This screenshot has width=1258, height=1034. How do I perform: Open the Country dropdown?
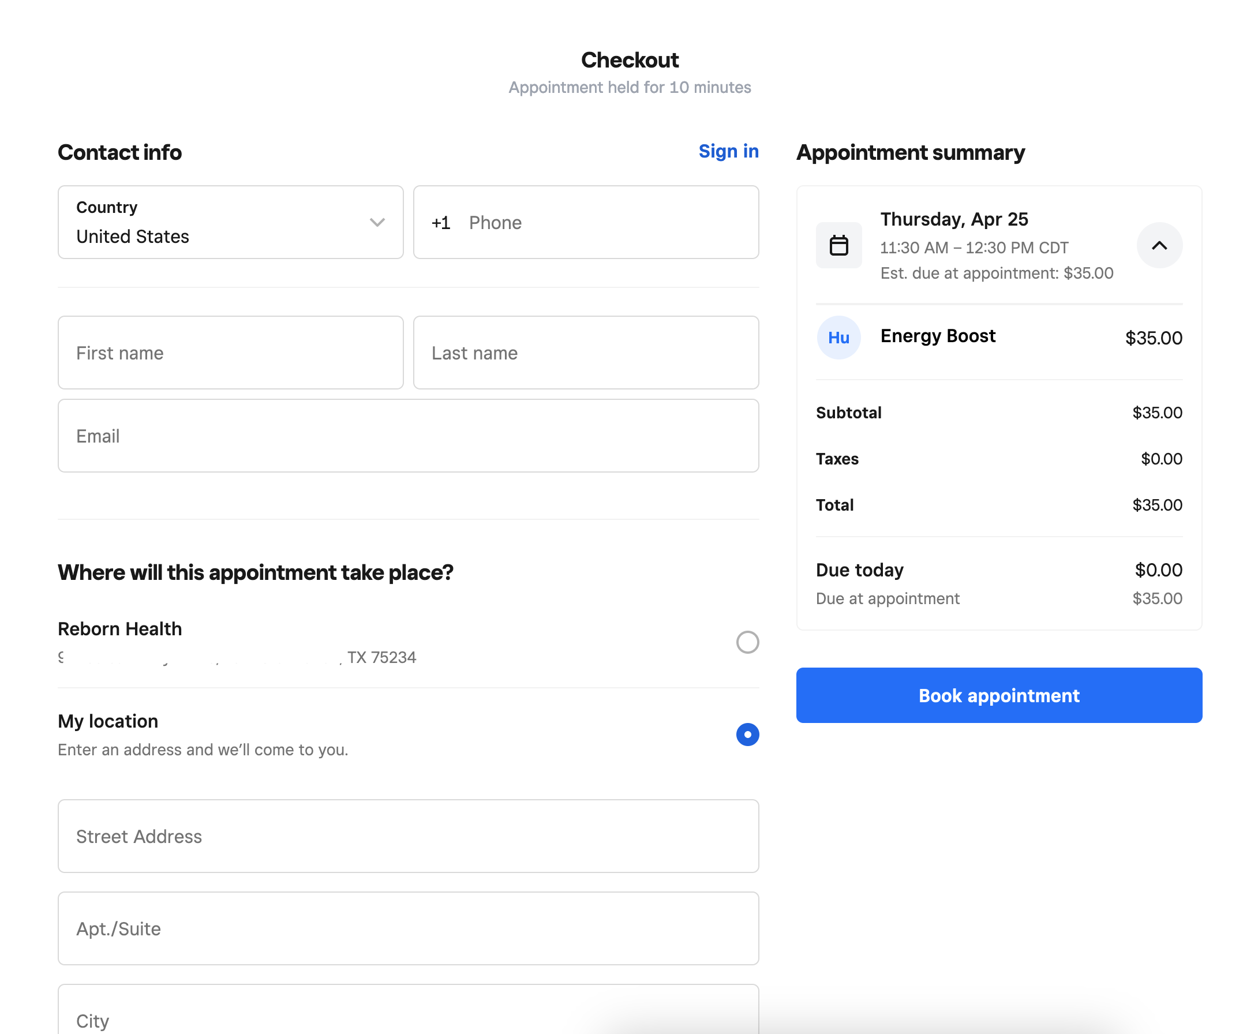(230, 222)
